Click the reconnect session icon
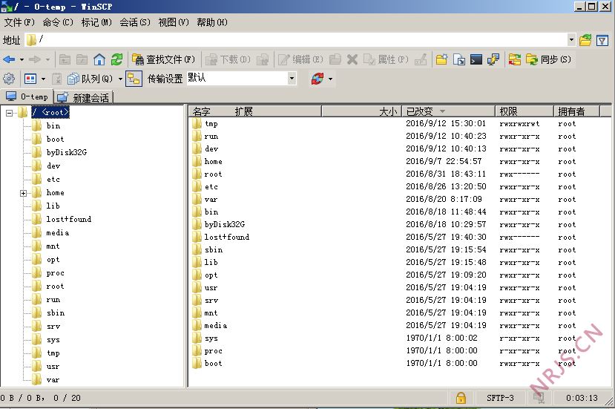Image resolution: width=615 pixels, height=409 pixels. [318, 79]
